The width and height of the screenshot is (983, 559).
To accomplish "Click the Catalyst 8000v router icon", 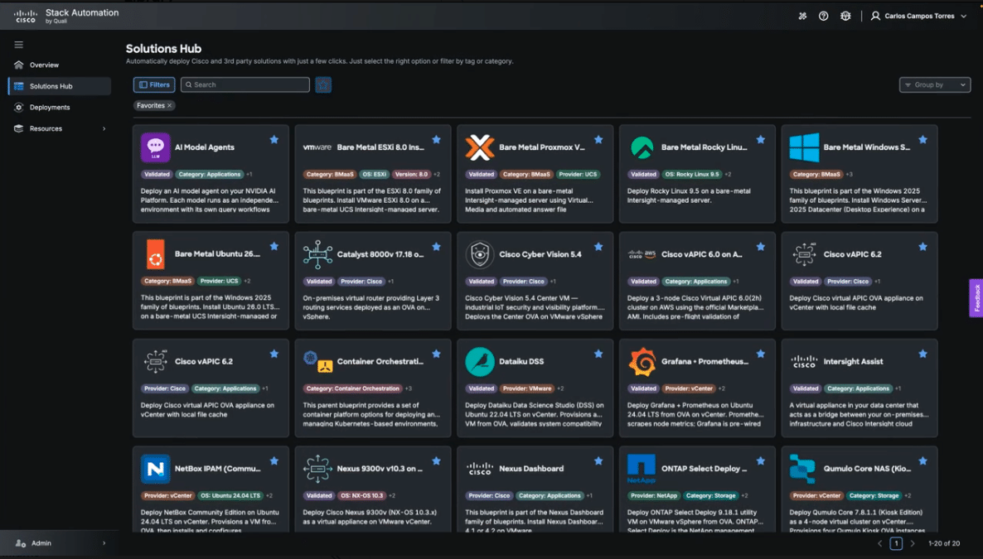I will (x=317, y=254).
